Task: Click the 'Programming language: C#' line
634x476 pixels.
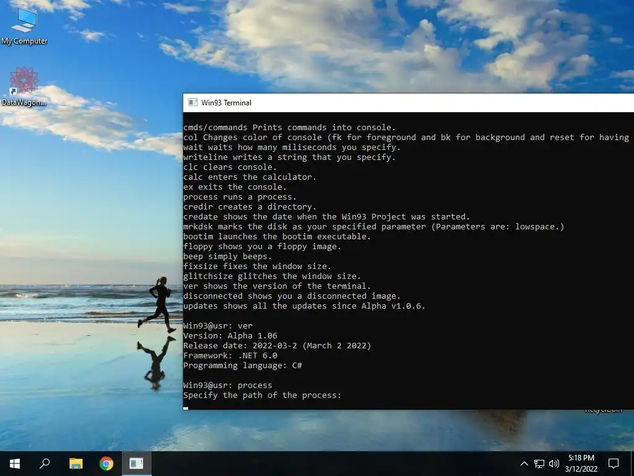Action: pyautogui.click(x=243, y=366)
